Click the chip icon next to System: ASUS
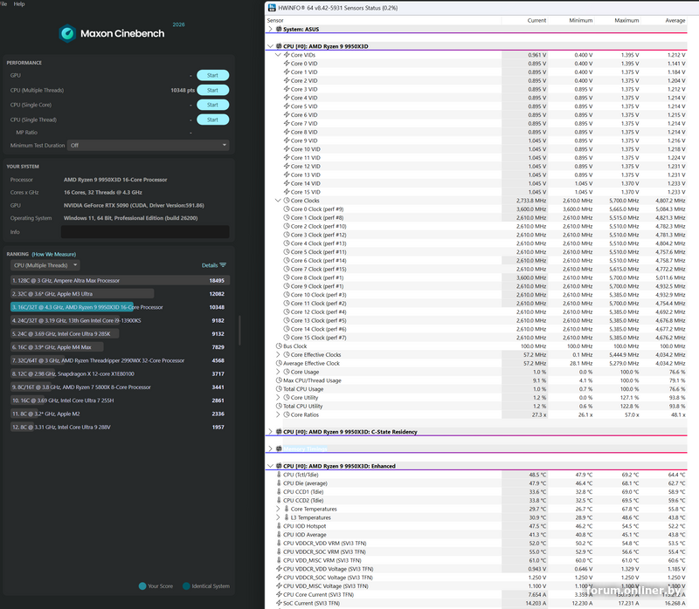The width and height of the screenshot is (699, 609). [277, 29]
